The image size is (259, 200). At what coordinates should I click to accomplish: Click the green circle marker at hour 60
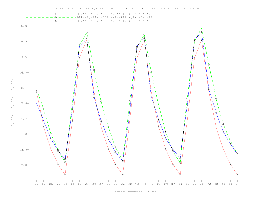[180, 163]
